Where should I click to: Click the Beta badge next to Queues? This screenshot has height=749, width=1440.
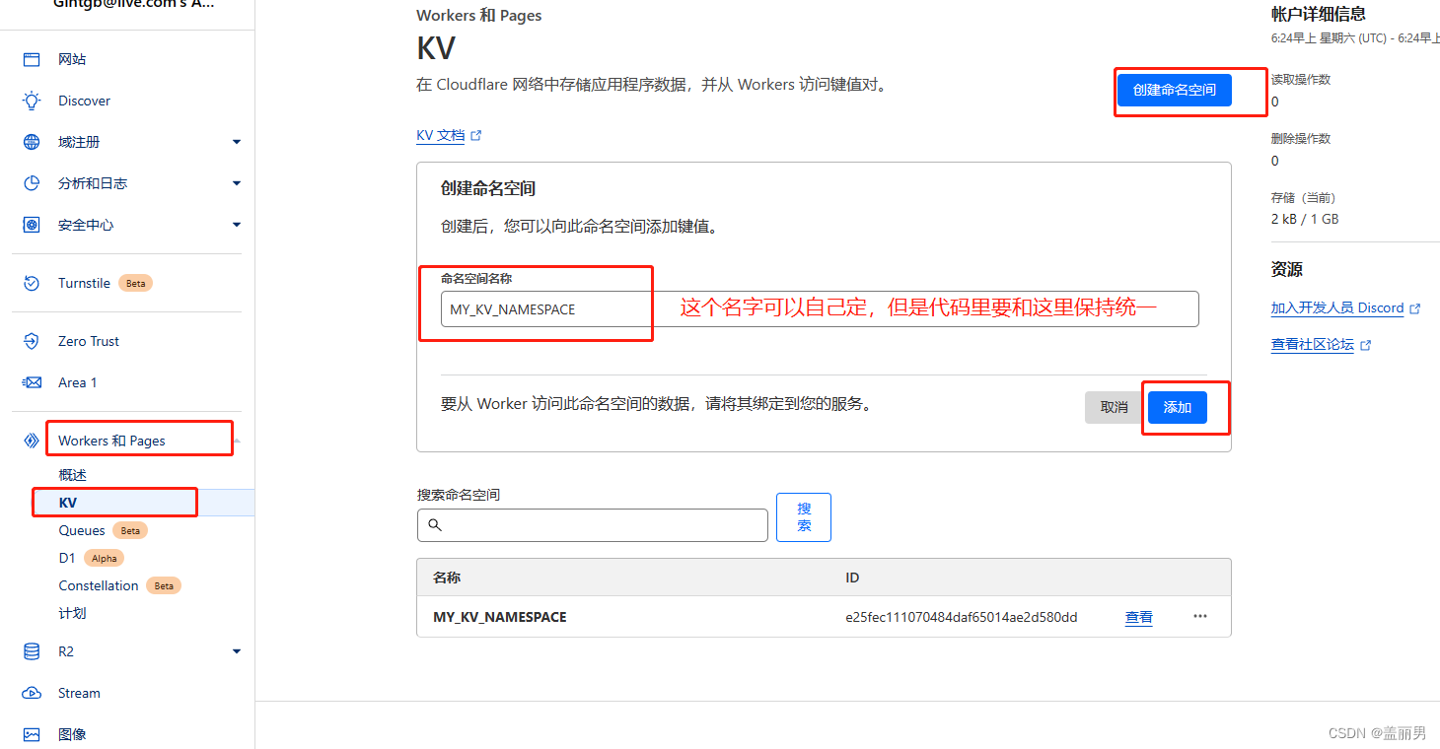pyautogui.click(x=130, y=530)
